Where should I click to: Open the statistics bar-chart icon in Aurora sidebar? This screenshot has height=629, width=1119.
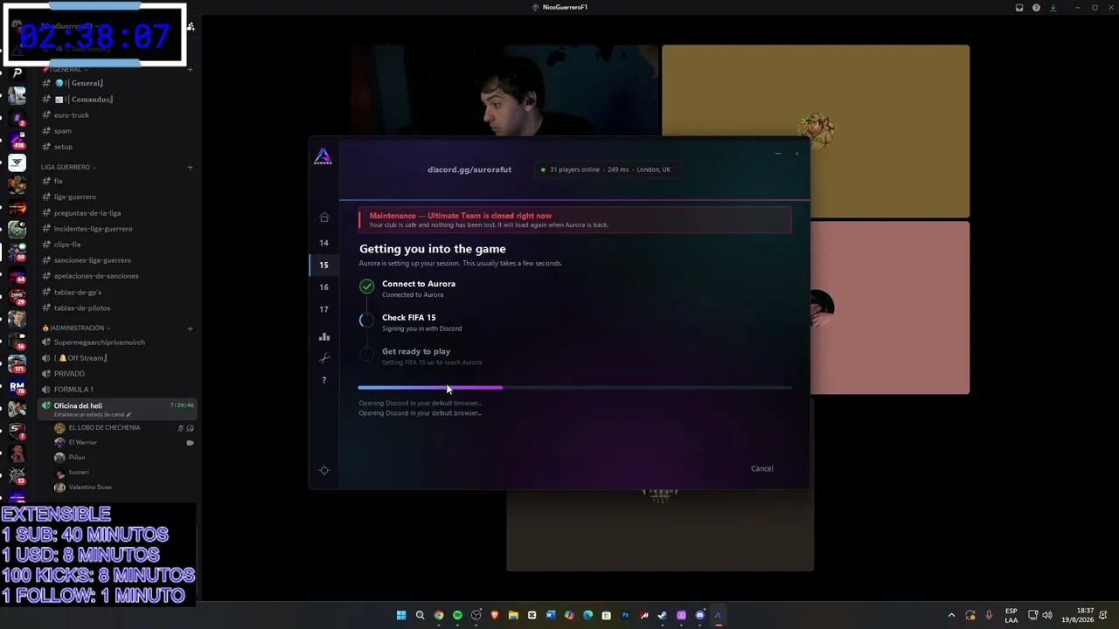pos(324,336)
